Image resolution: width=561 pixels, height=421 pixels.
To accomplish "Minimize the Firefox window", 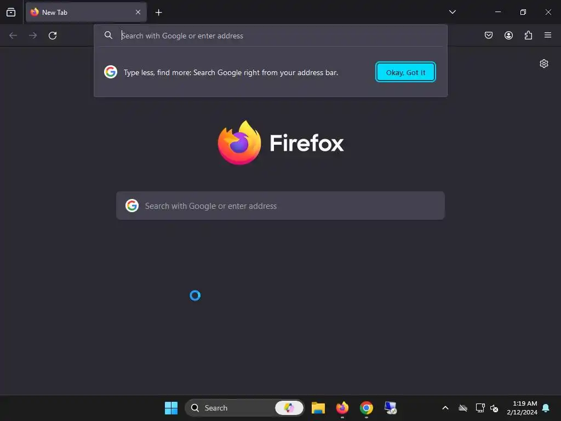I will (x=497, y=12).
